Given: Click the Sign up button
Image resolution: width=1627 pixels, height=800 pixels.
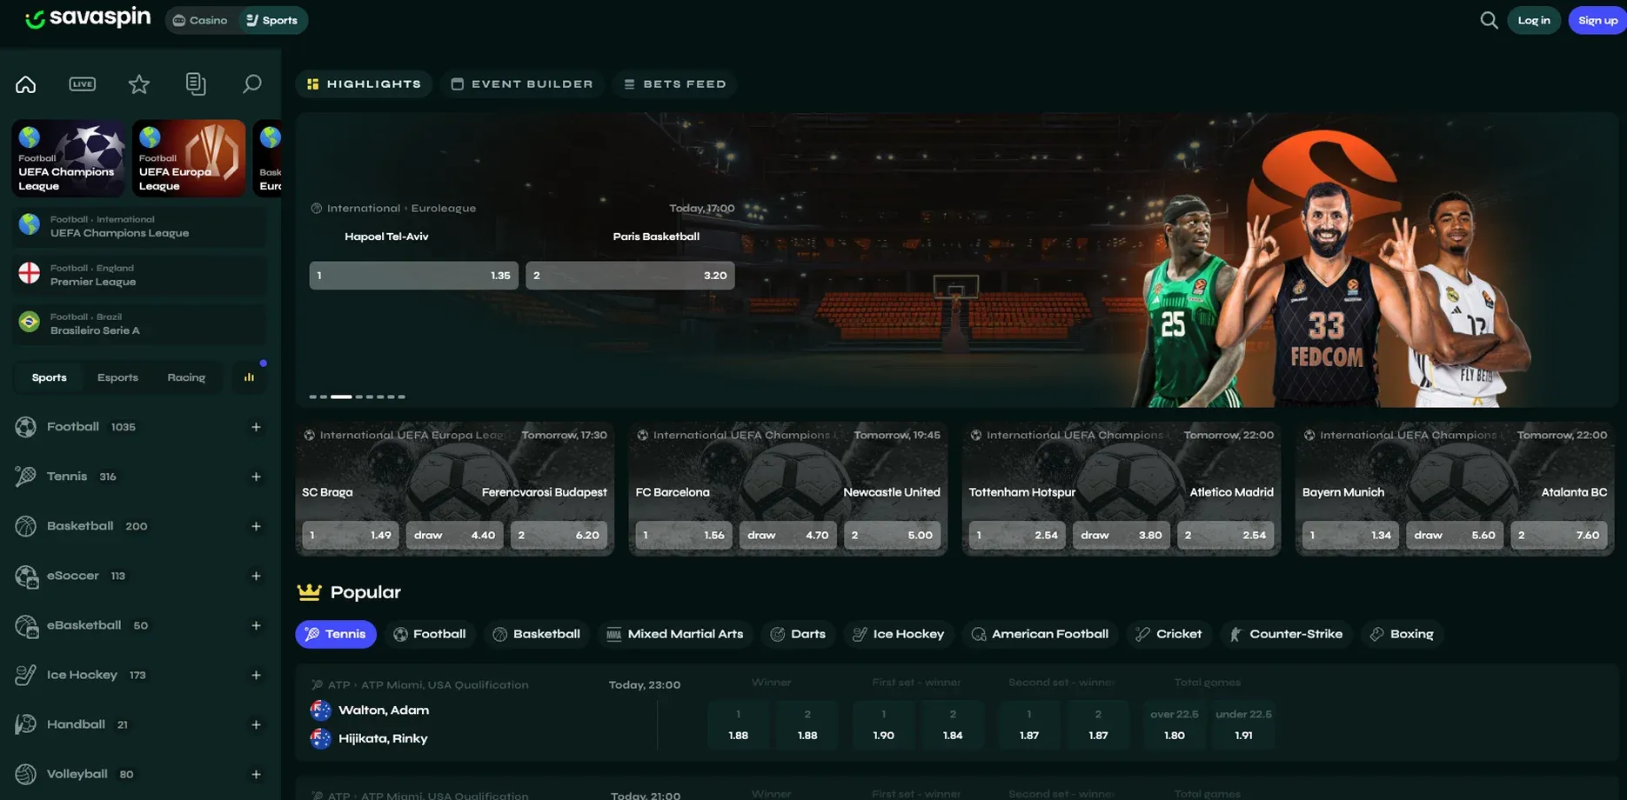Looking at the screenshot, I should click(x=1597, y=19).
